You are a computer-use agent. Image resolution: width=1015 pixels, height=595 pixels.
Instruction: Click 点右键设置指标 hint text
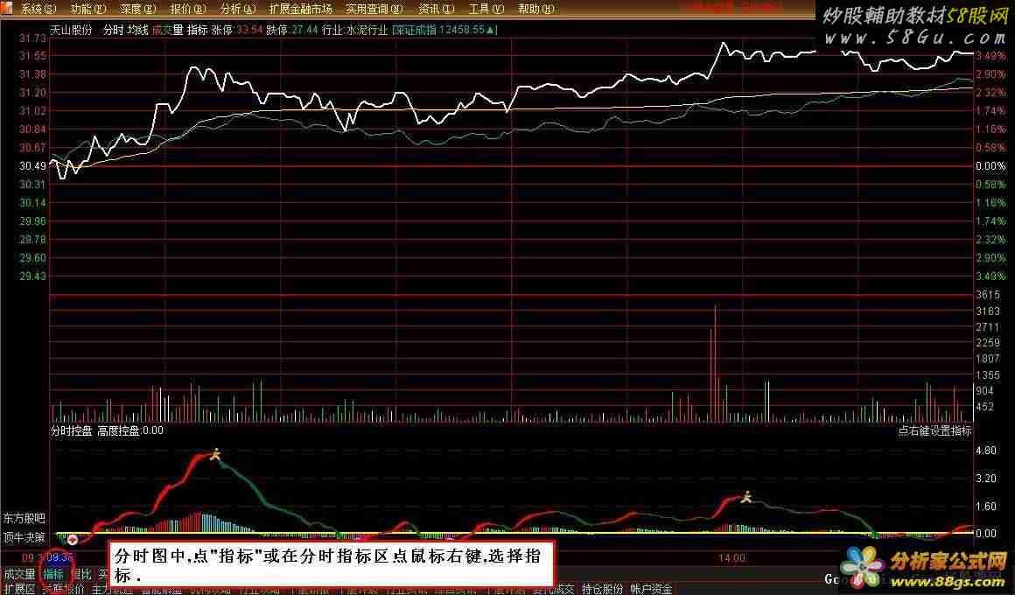pos(934,430)
